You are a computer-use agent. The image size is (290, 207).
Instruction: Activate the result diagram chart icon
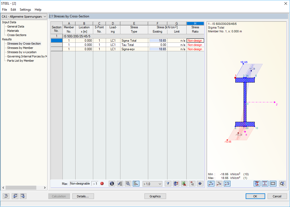tap(136, 183)
